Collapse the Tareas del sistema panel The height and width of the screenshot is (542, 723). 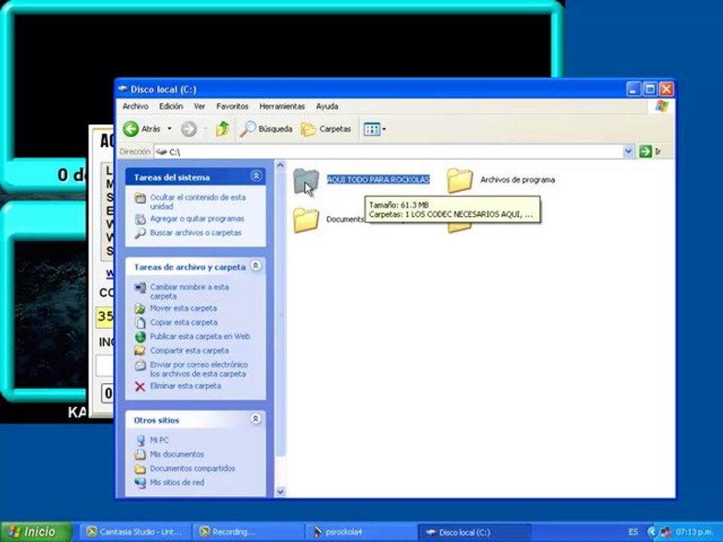[256, 176]
